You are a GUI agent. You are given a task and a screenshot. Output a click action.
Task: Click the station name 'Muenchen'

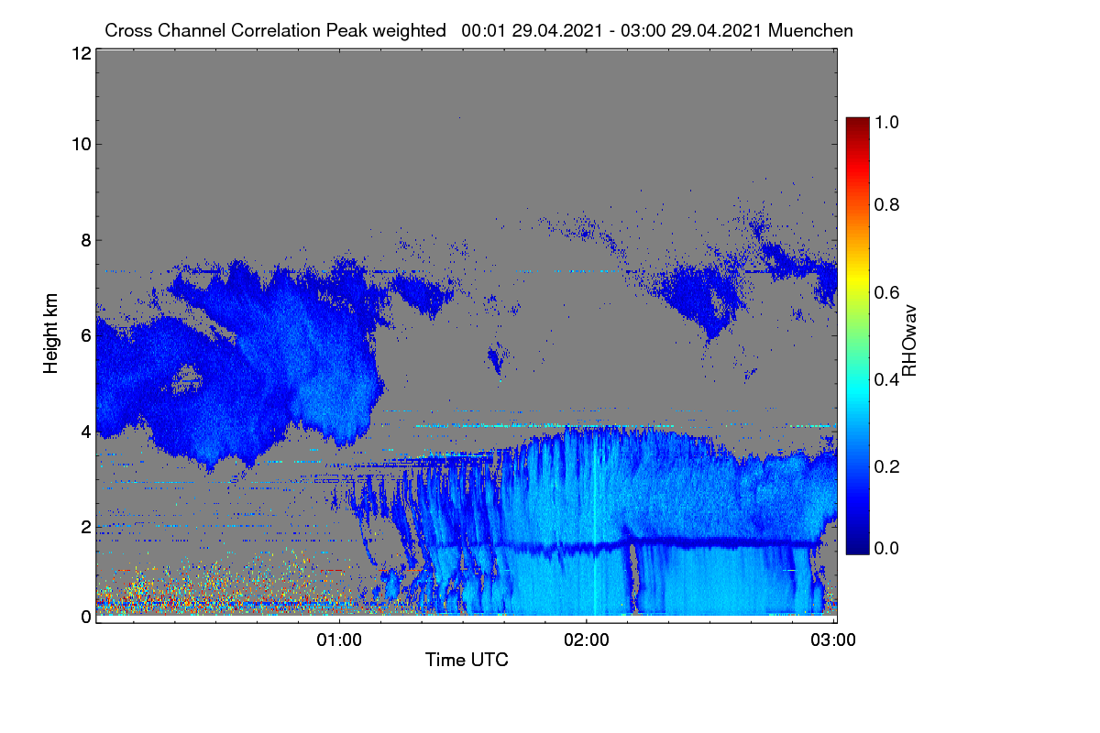click(x=811, y=30)
